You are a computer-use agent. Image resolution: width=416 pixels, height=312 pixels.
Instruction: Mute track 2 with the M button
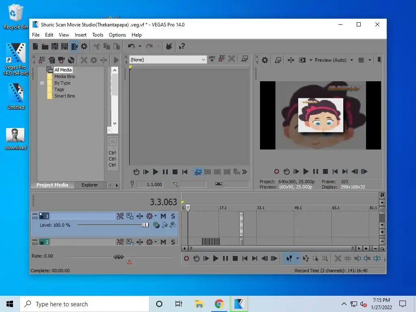[163, 242]
